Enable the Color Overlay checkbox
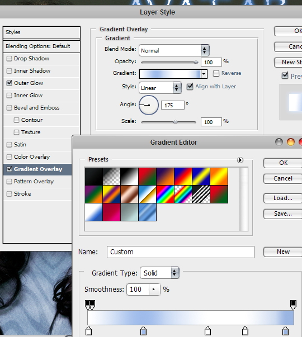The height and width of the screenshot is (337, 302). pyautogui.click(x=9, y=156)
